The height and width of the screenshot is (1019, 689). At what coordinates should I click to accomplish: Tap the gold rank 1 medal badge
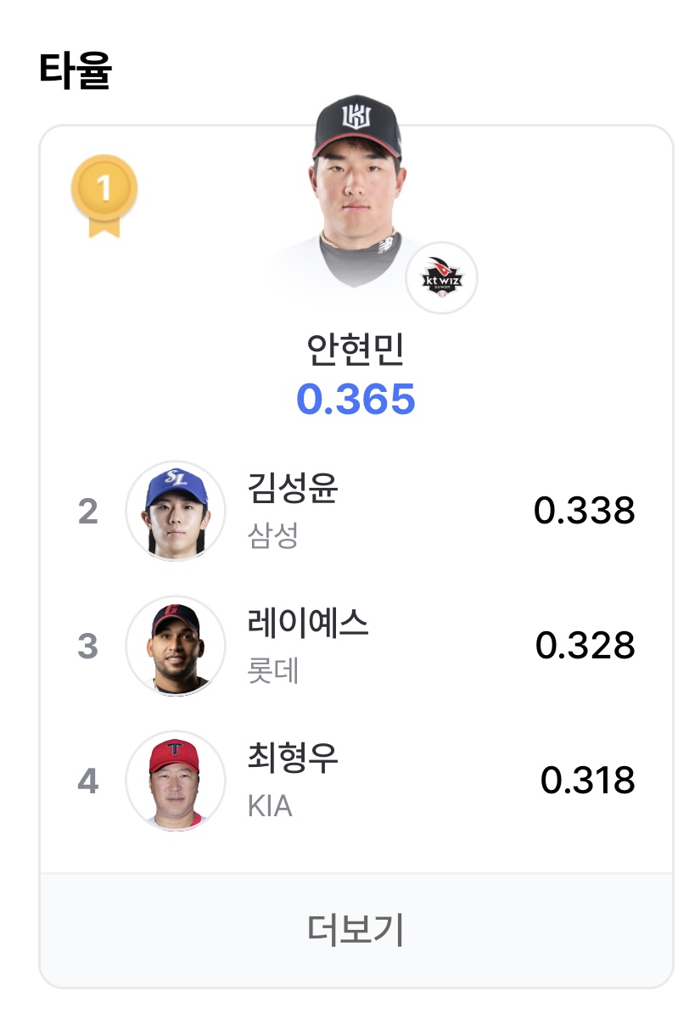104,195
